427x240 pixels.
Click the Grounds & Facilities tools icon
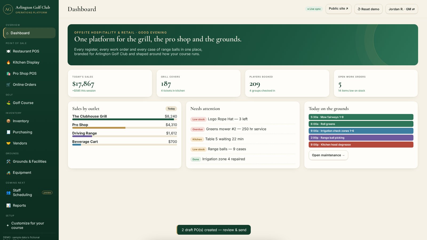pos(8,161)
